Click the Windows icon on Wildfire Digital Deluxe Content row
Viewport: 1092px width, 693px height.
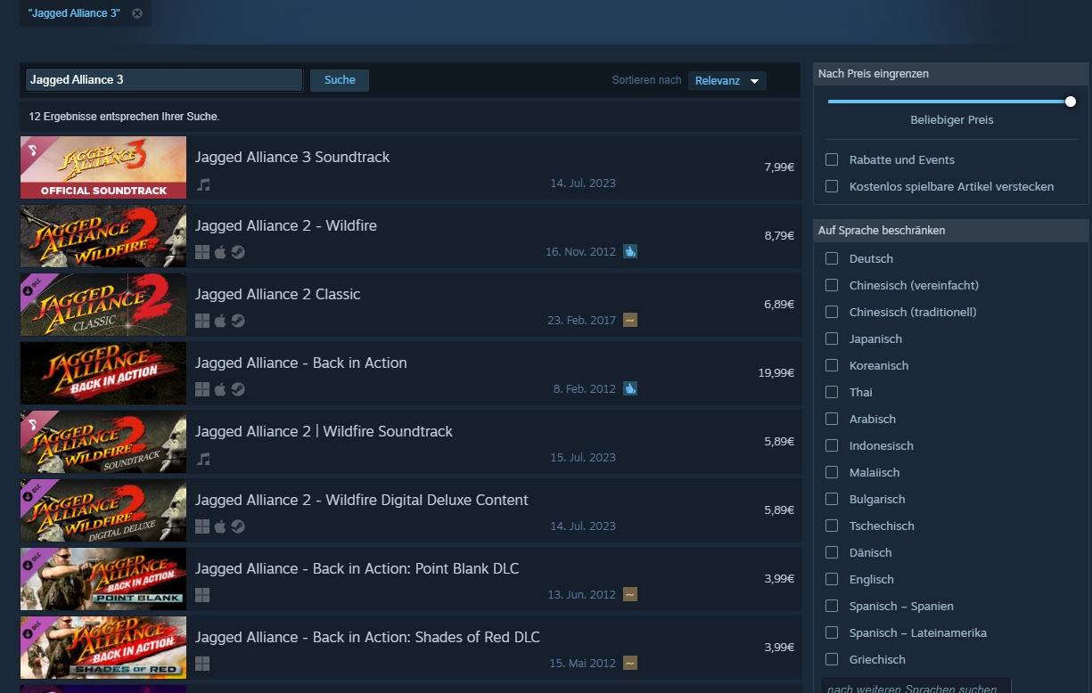202,526
